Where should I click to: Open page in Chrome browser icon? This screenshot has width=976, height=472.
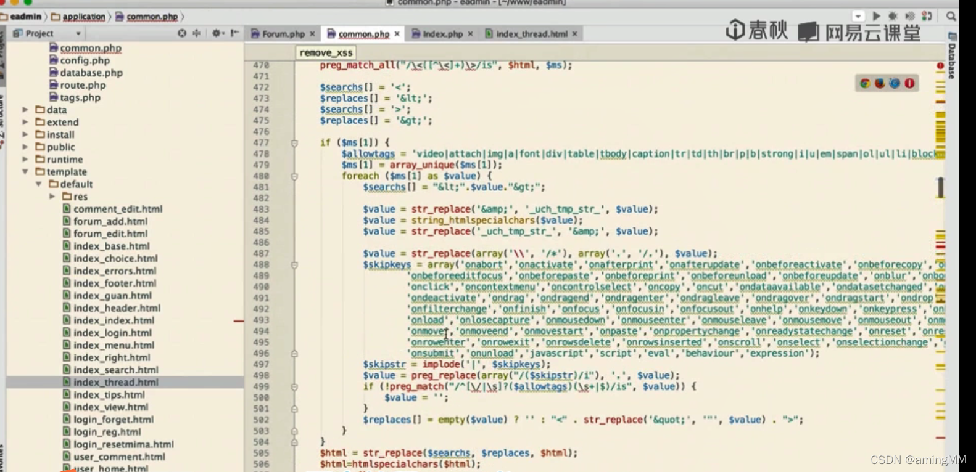tap(865, 83)
